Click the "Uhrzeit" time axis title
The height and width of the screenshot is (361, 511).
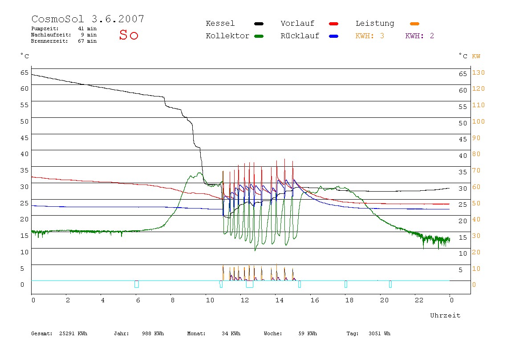click(x=445, y=315)
